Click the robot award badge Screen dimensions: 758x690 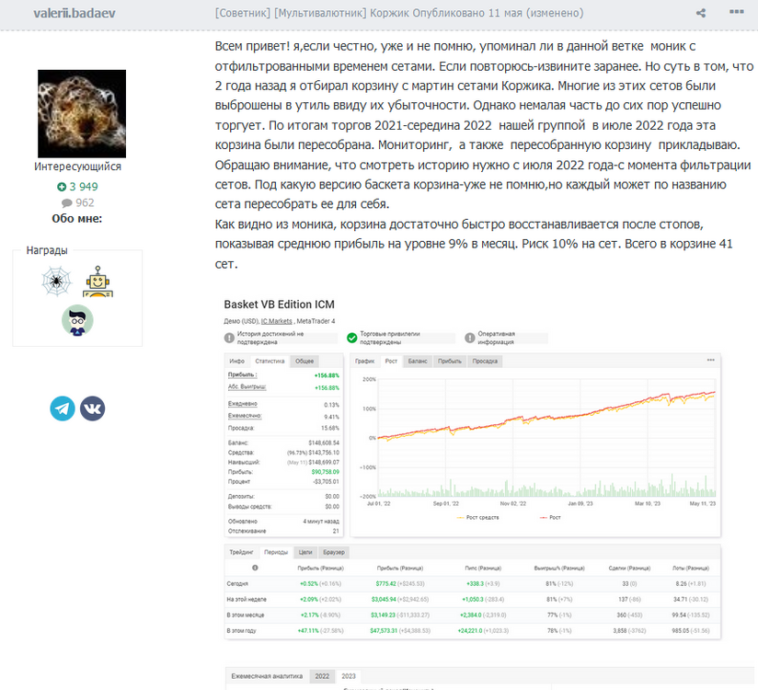coord(98,282)
